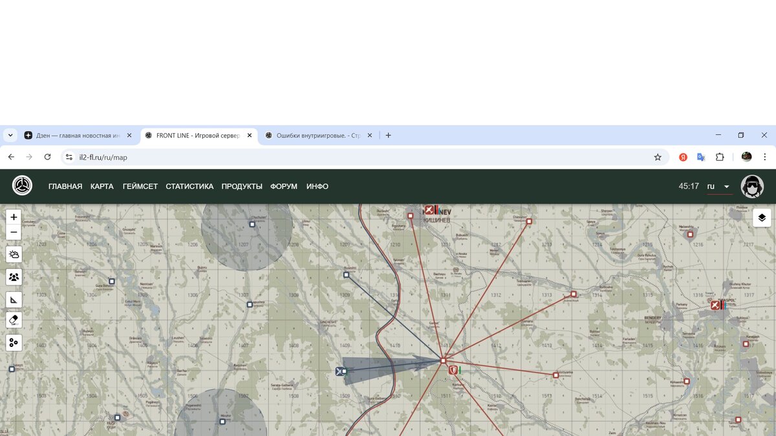Activate the eraser tool

click(x=14, y=320)
